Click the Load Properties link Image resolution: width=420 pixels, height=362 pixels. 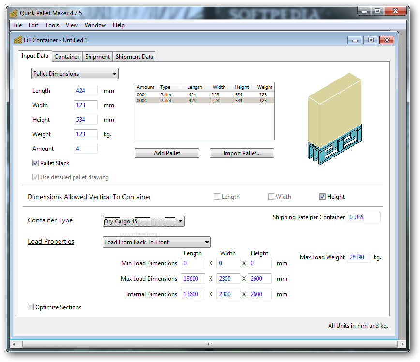tap(51, 241)
